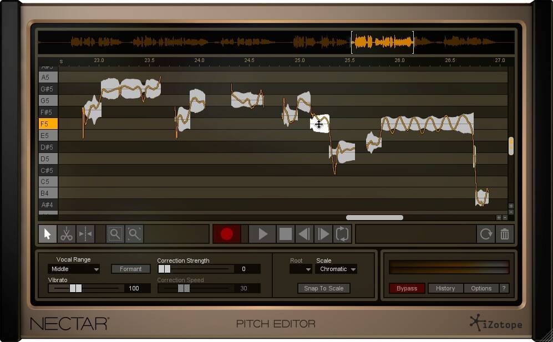Select the C5 piano key

coord(48,182)
